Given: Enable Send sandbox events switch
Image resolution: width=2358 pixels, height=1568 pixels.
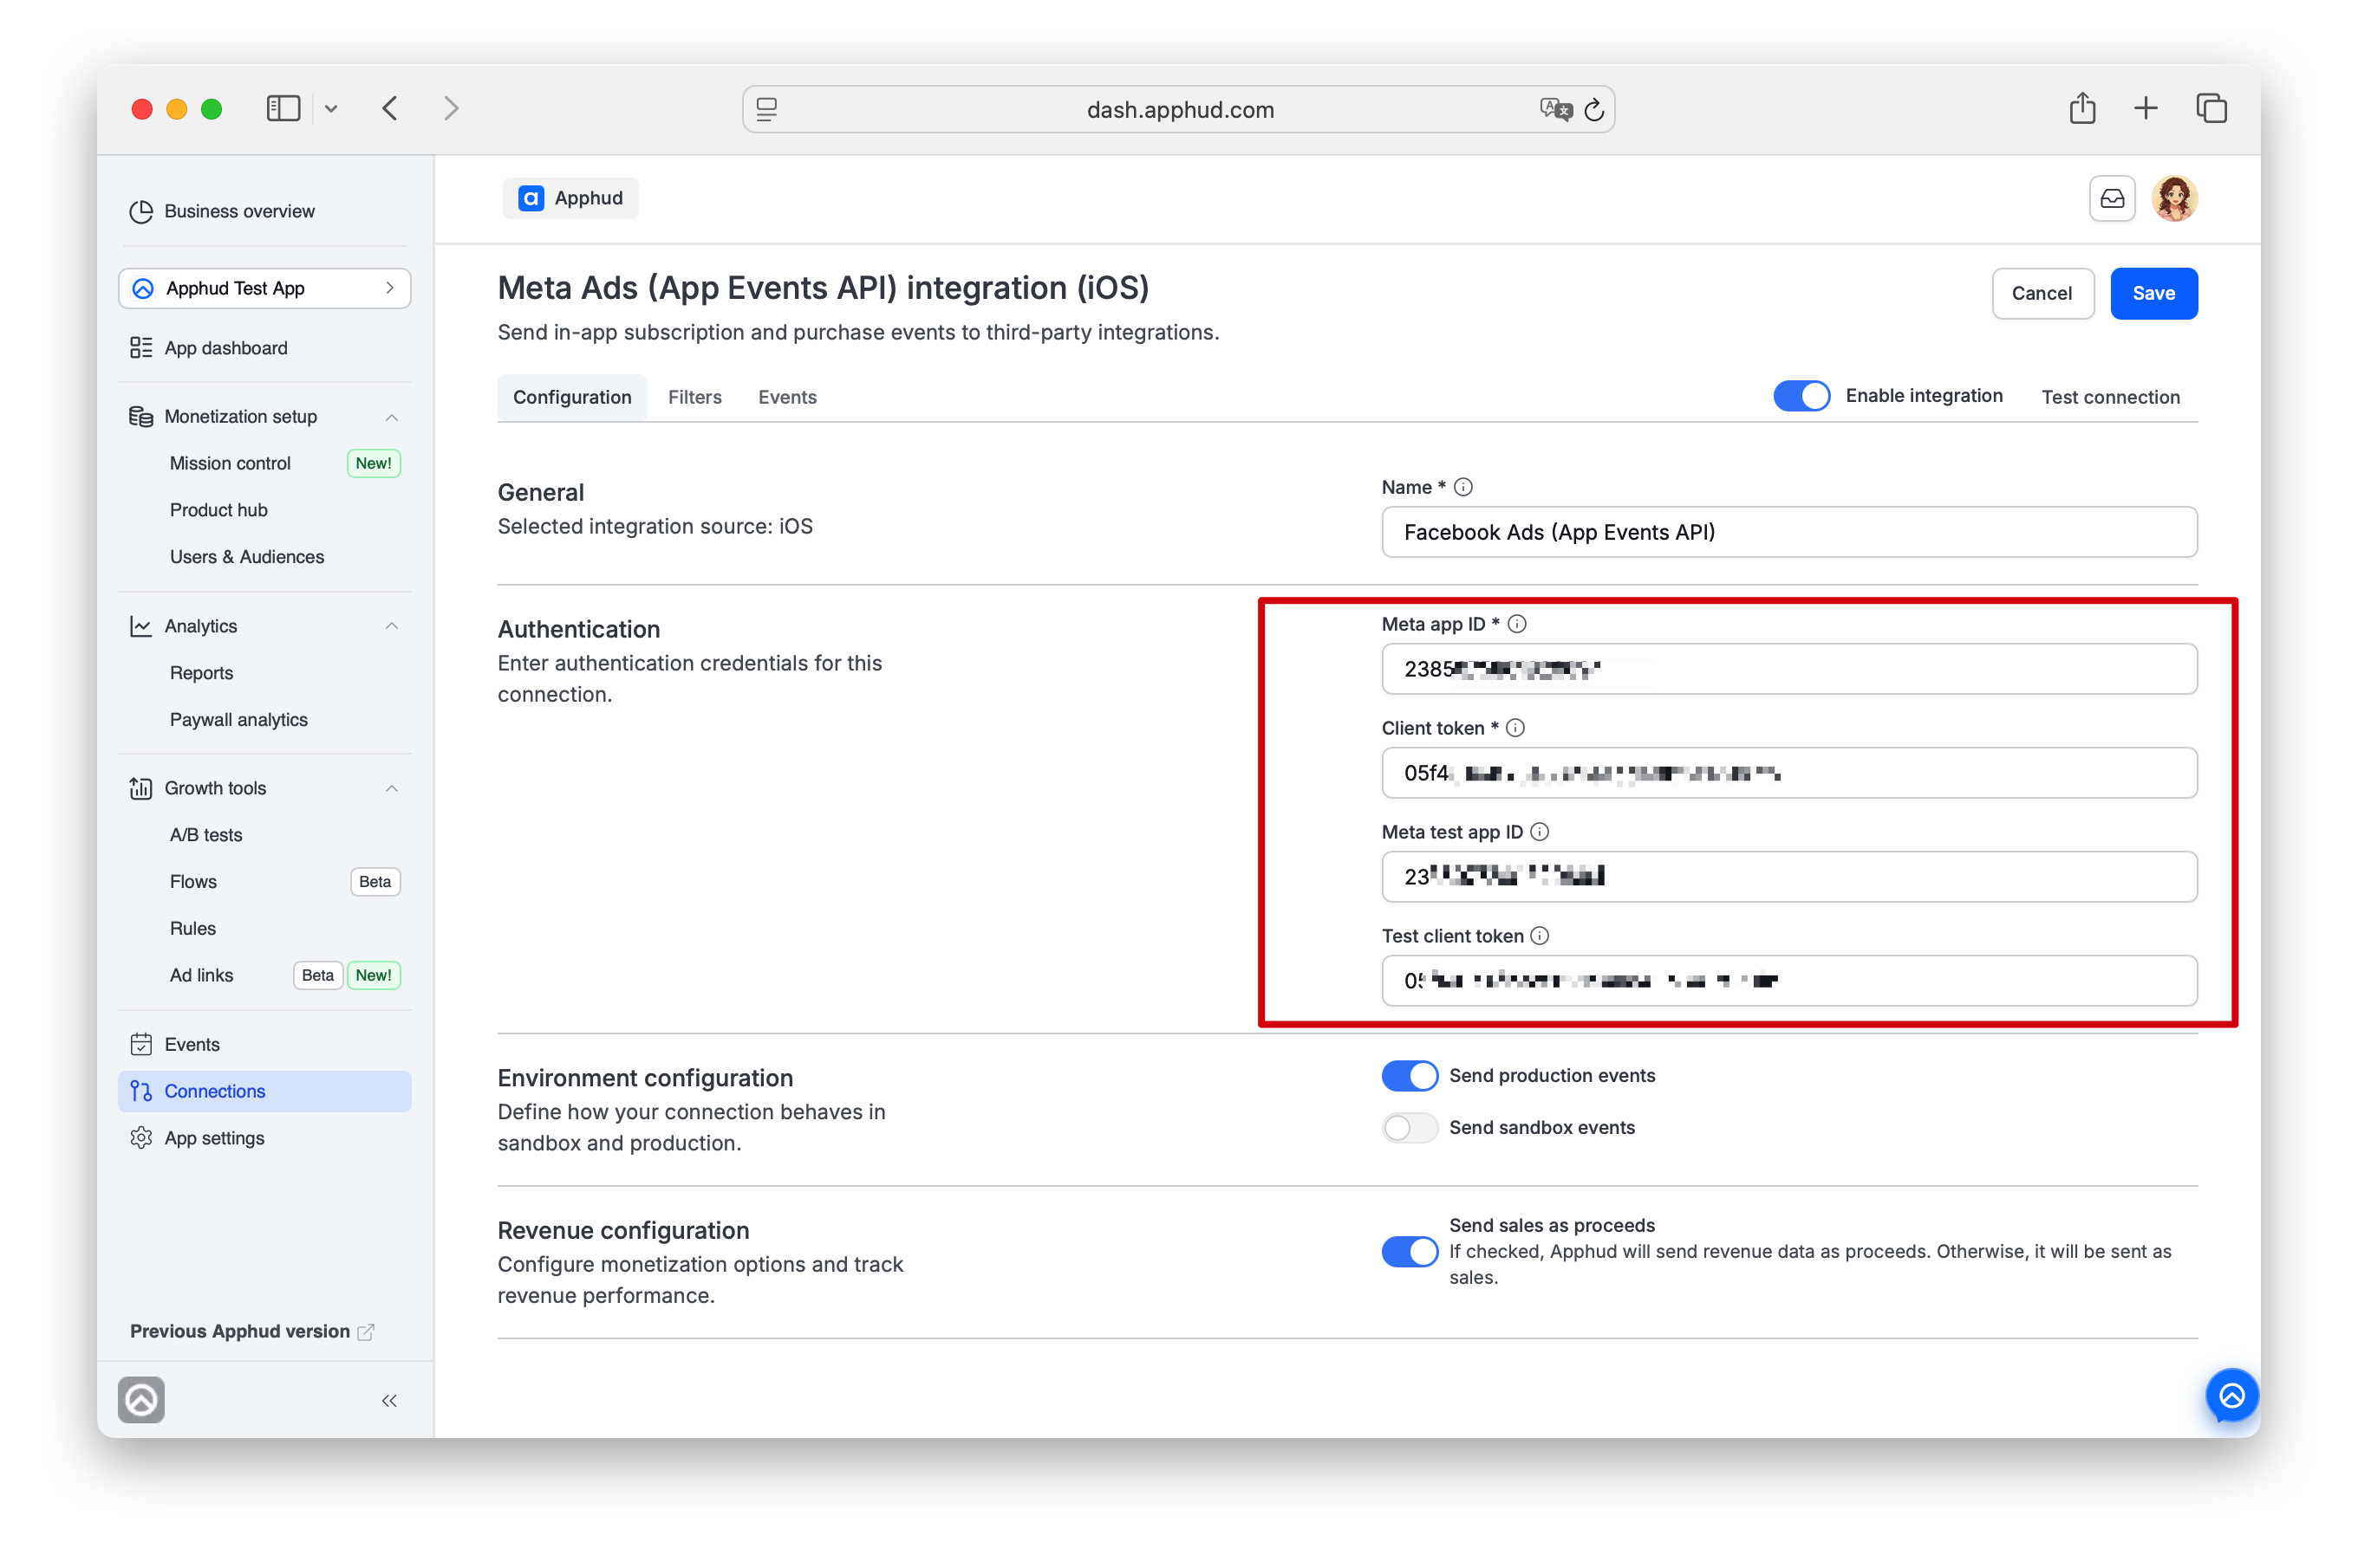Looking at the screenshot, I should click(1409, 1128).
